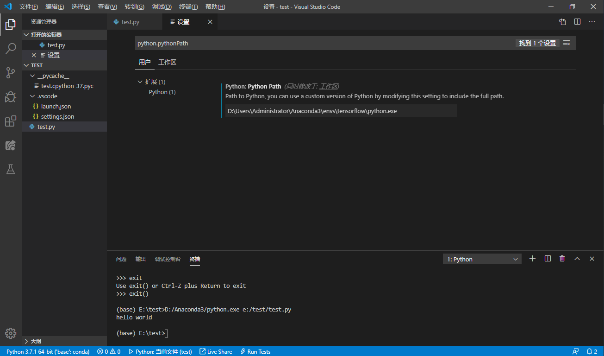This screenshot has height=356, width=604.
Task: Open the Extensions view
Action: coord(11,121)
